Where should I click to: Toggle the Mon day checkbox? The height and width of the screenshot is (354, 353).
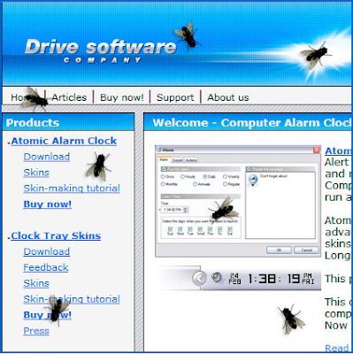pos(180,229)
